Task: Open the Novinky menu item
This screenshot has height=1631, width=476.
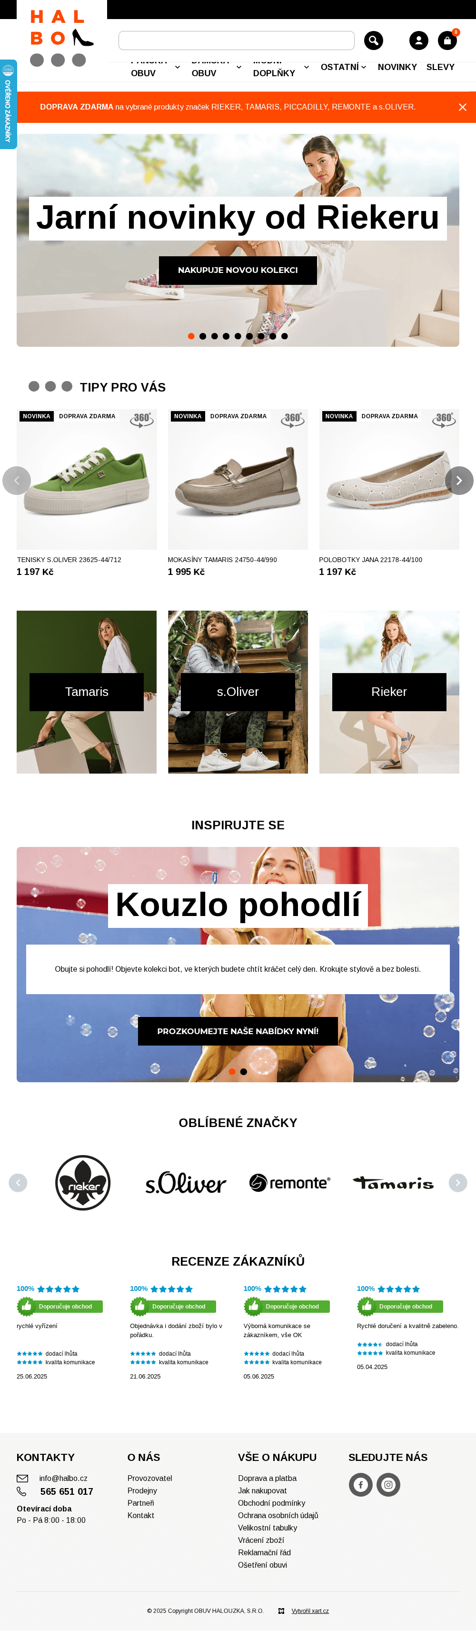Action: tap(397, 67)
